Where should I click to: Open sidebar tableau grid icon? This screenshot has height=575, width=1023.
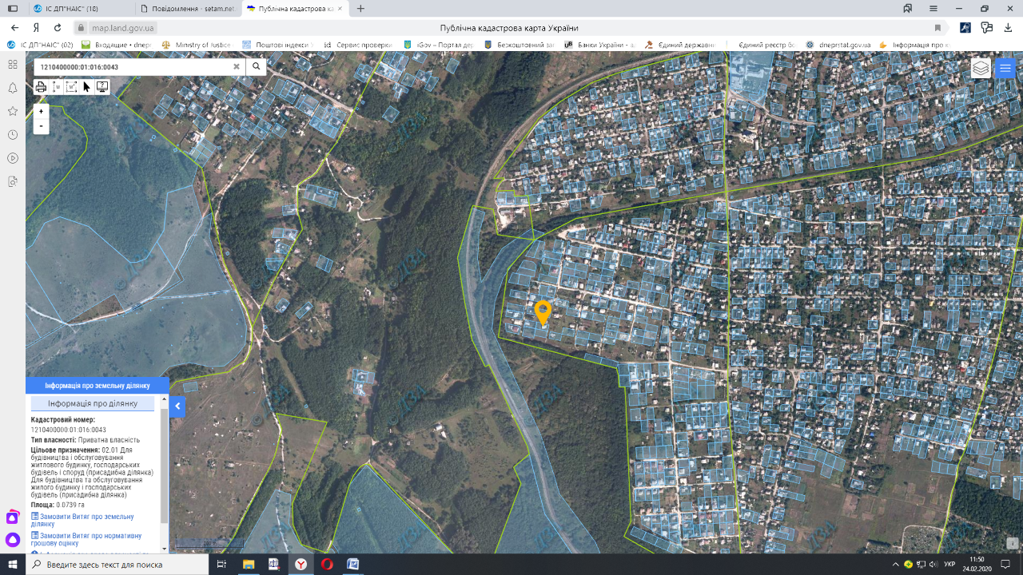click(x=13, y=64)
